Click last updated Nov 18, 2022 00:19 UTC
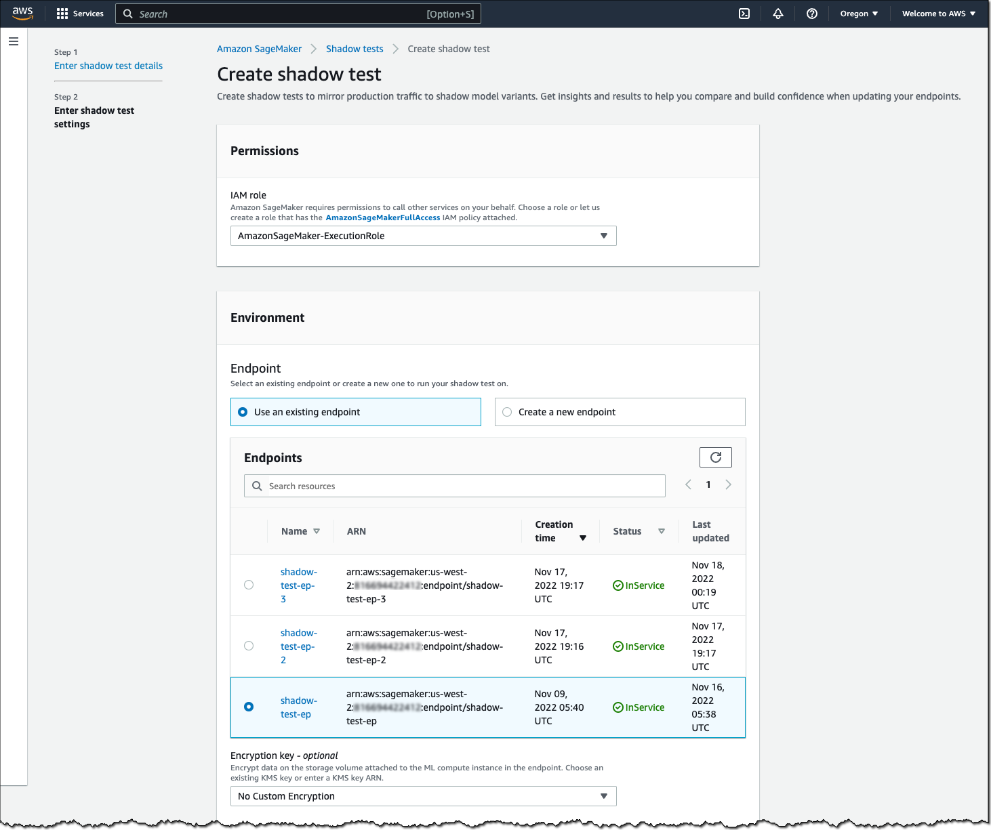 pos(708,585)
